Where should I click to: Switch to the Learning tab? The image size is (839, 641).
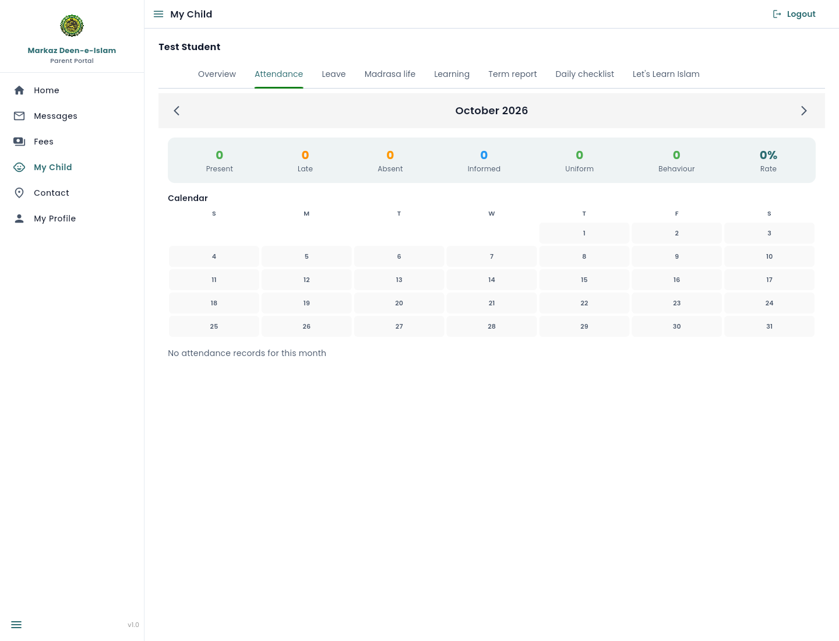point(452,74)
